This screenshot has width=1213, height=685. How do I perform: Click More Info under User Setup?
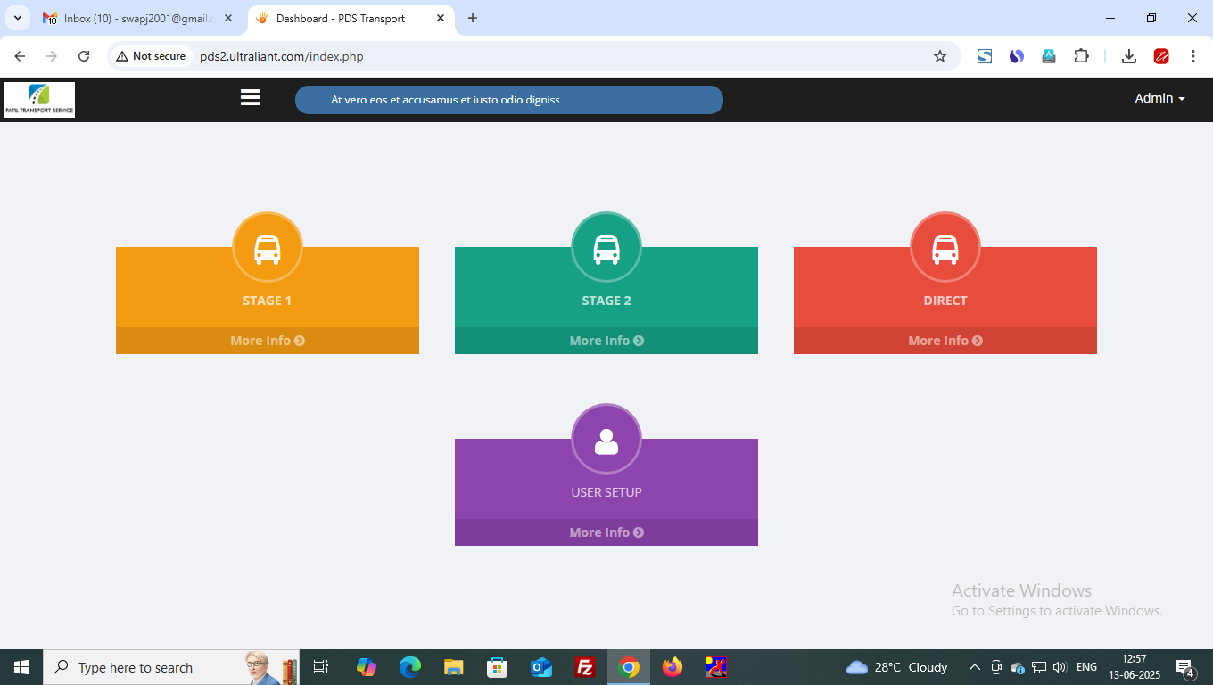(x=606, y=532)
